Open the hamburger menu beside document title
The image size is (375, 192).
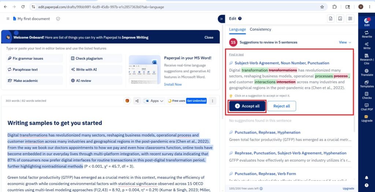(8, 19)
